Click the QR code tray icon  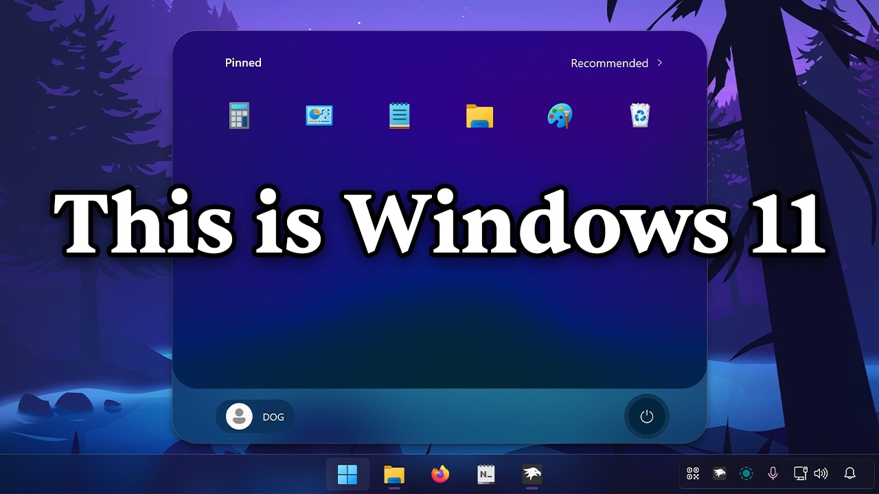(693, 473)
